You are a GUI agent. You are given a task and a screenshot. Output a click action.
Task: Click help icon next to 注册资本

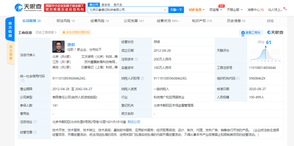coord(136,59)
